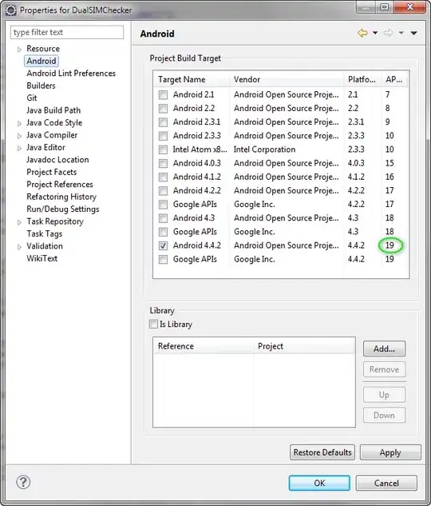Select Android in the properties tree
The image size is (431, 506).
click(42, 61)
